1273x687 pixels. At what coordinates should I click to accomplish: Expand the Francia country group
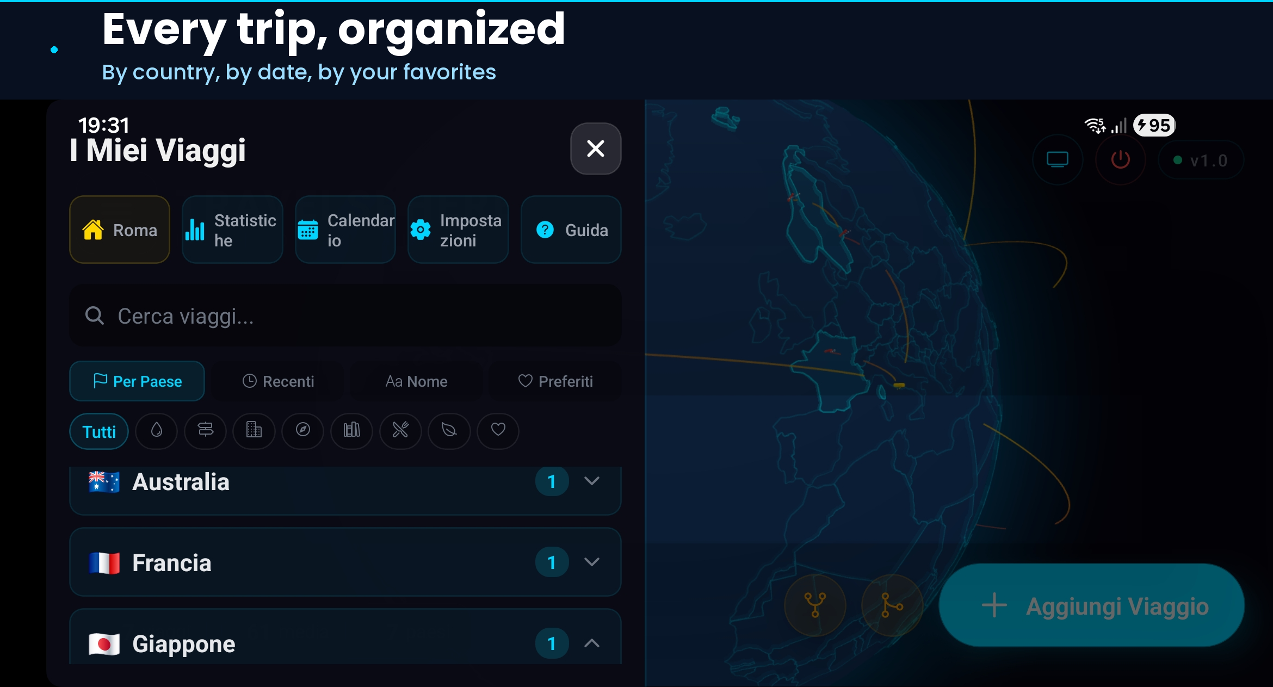(x=592, y=562)
